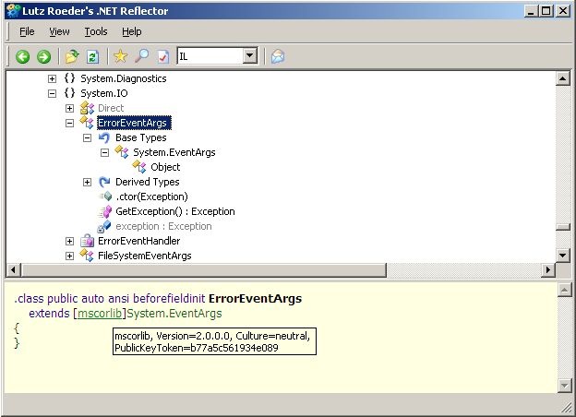The height and width of the screenshot is (417, 576).
Task: Click the Object class icon
Action: pos(139,166)
